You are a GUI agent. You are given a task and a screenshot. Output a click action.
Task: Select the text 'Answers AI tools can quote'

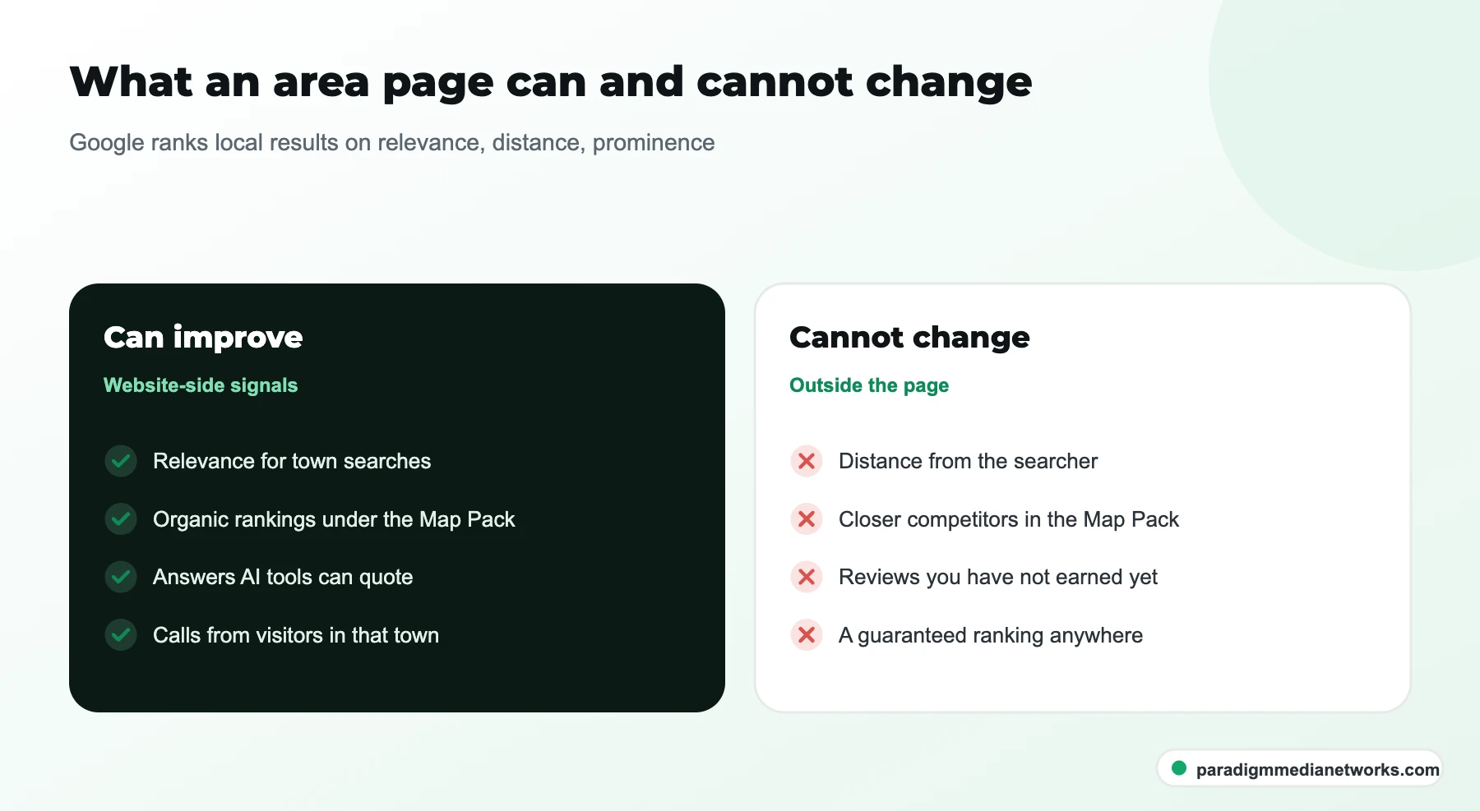[283, 577]
